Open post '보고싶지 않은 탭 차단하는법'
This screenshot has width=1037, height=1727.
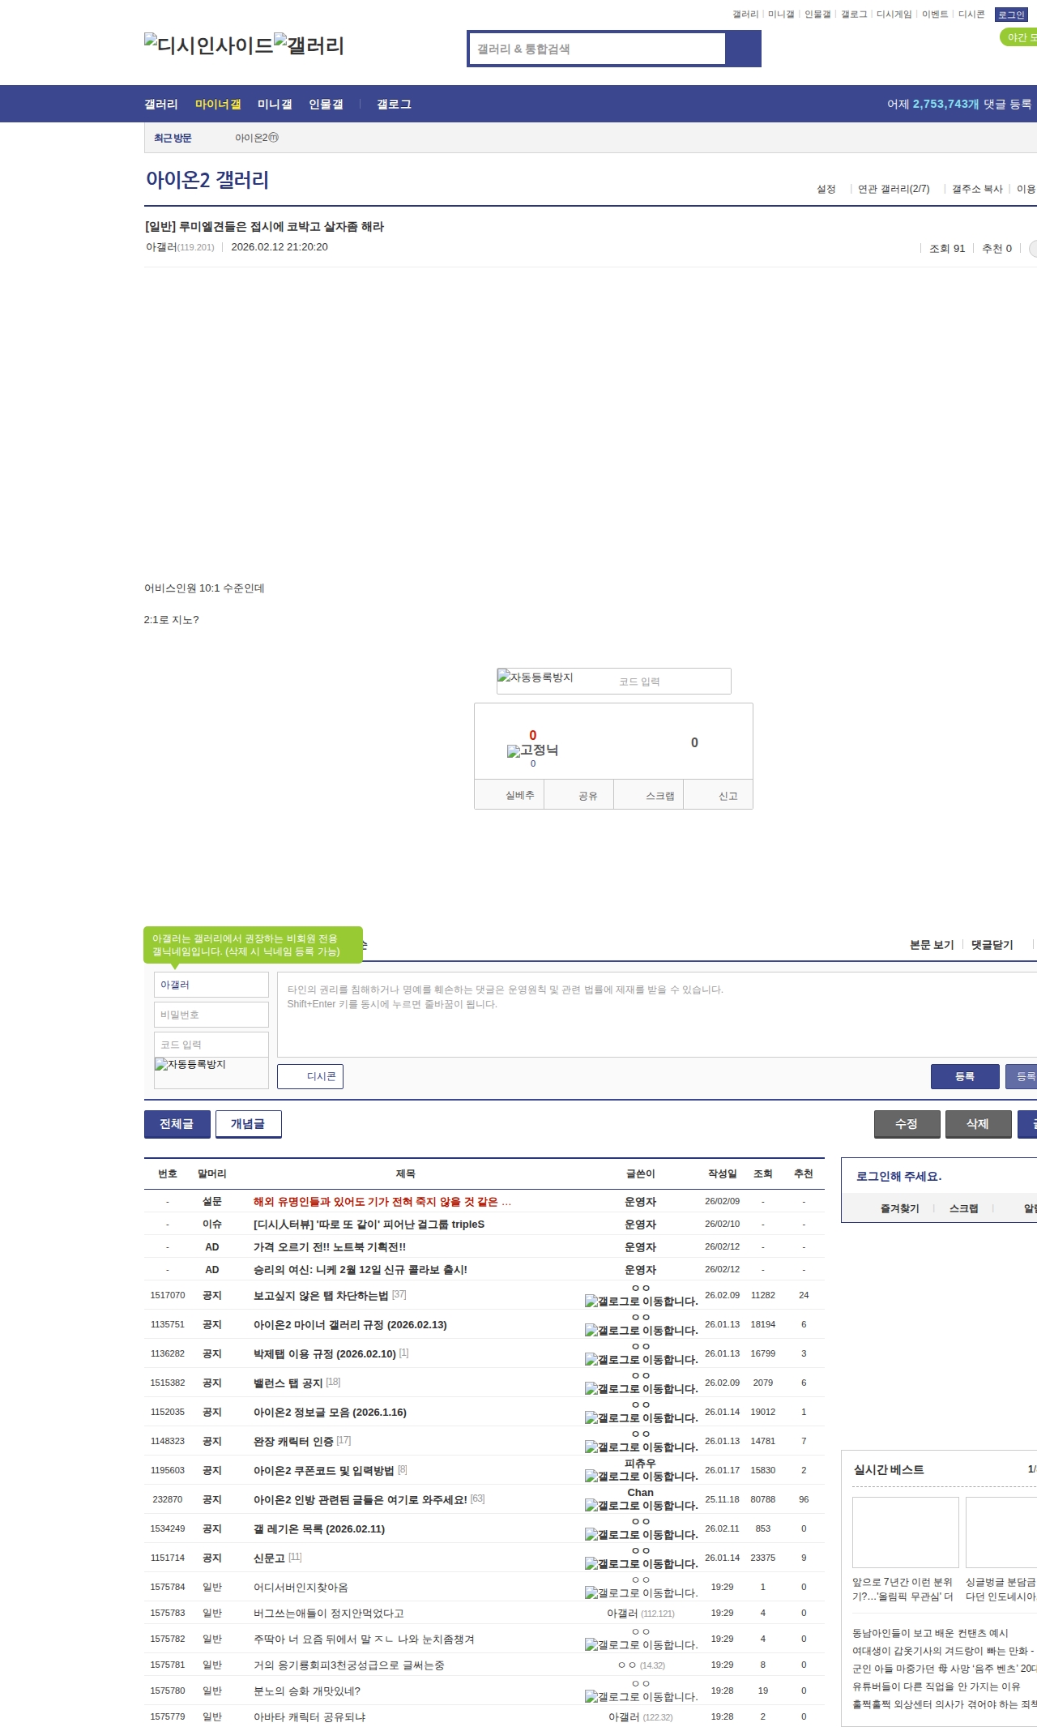click(x=321, y=1295)
